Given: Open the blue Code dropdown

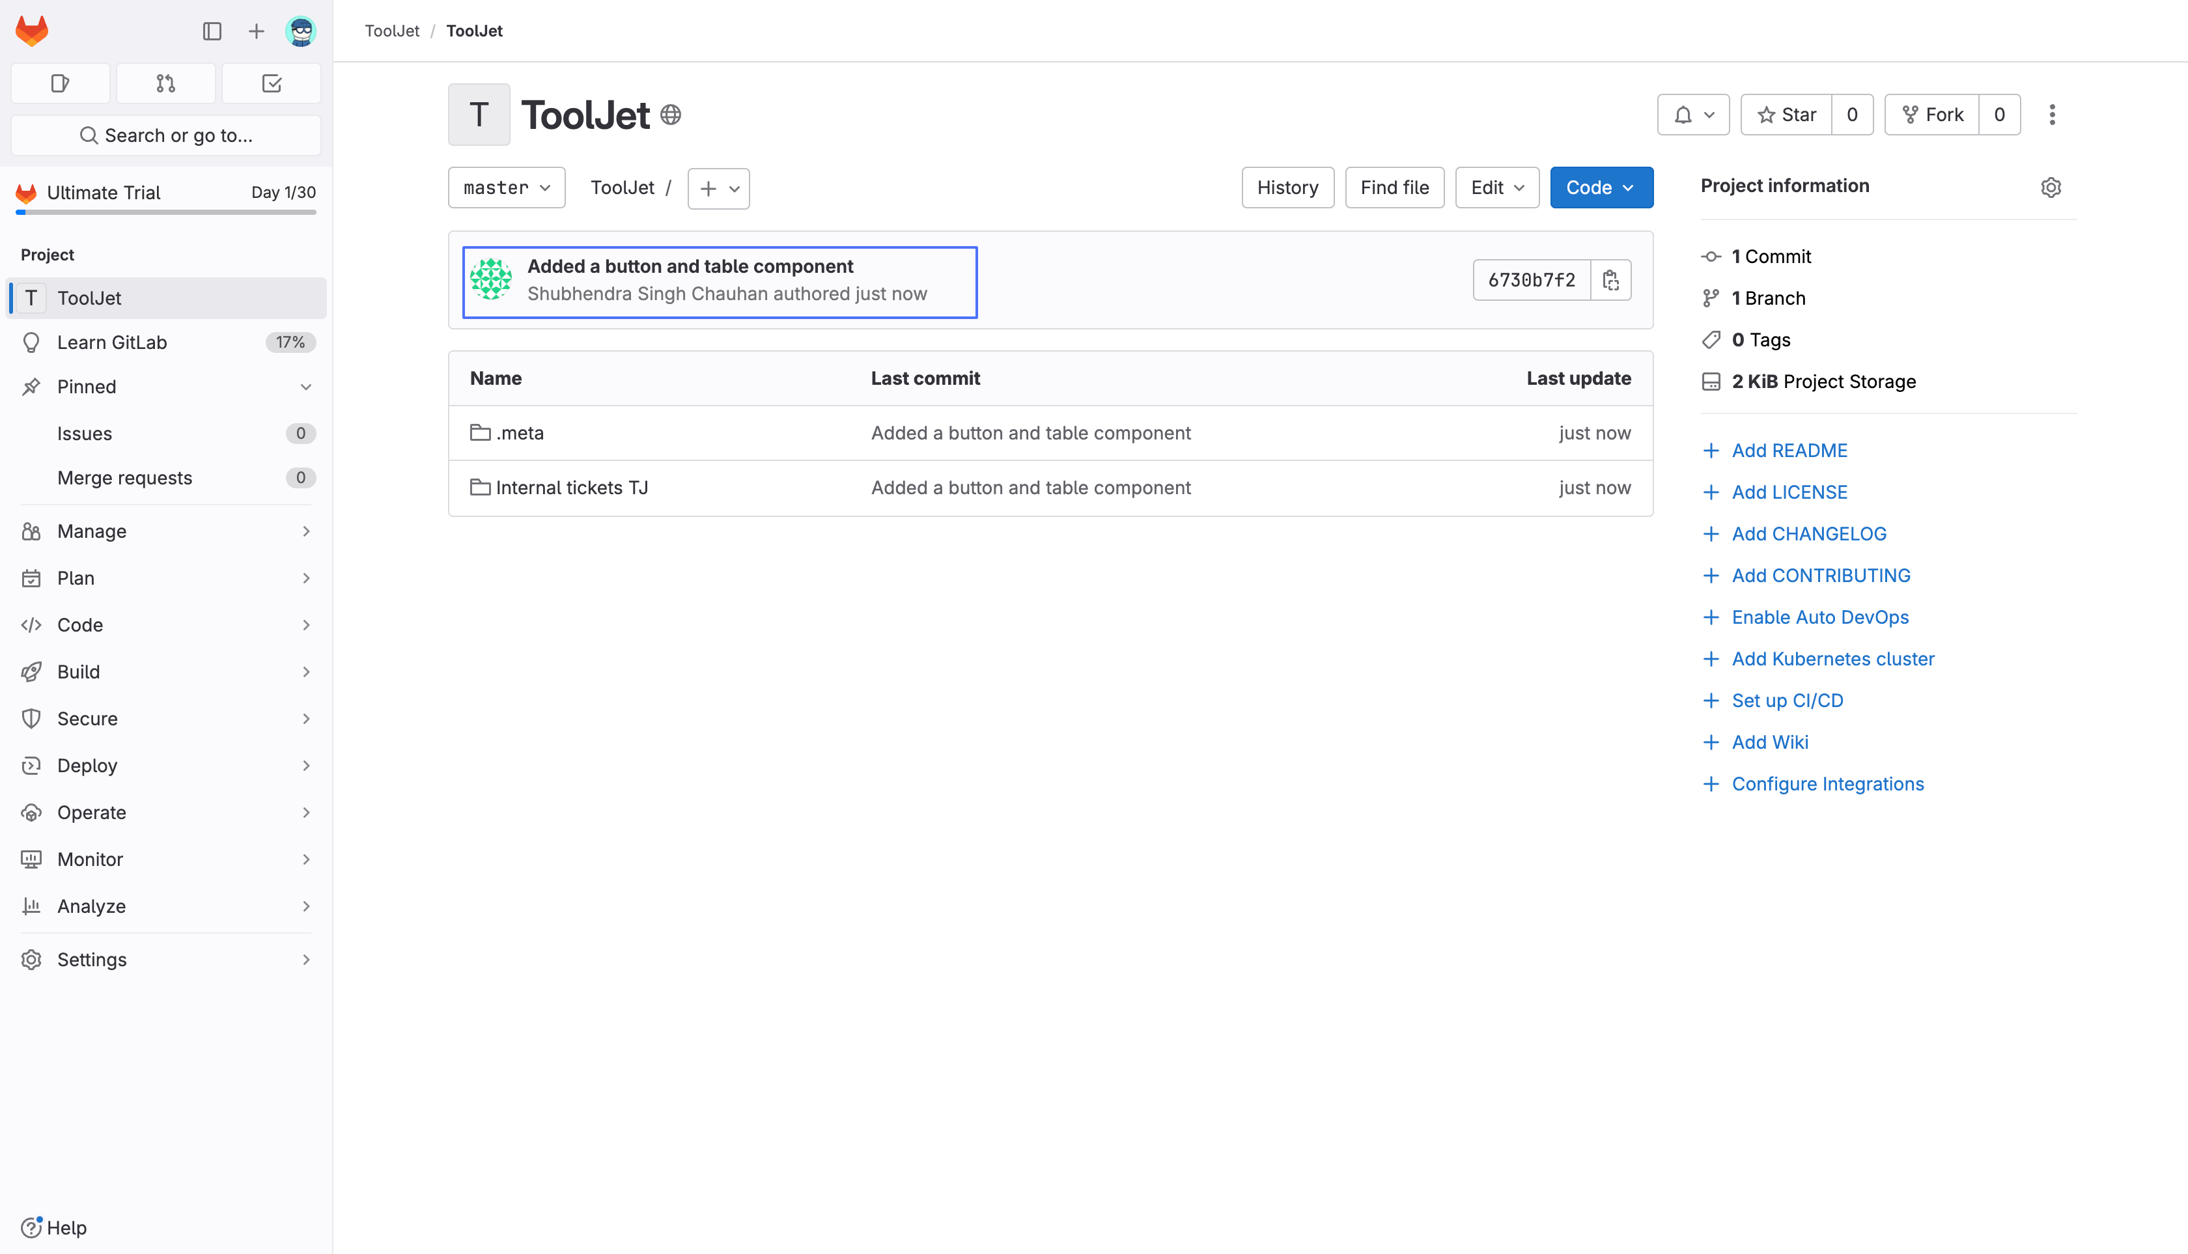Looking at the screenshot, I should click(1601, 188).
